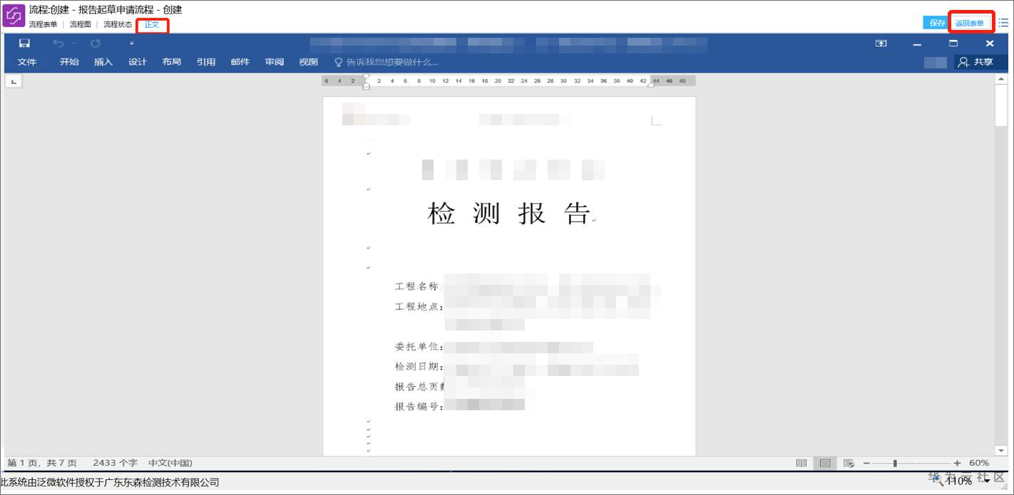Maximize the Word window
Image resolution: width=1014 pixels, height=495 pixels.
click(953, 43)
